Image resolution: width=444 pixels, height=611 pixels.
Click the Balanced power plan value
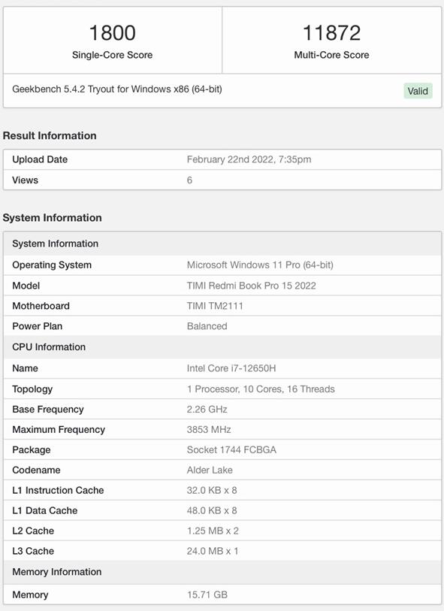tap(207, 326)
